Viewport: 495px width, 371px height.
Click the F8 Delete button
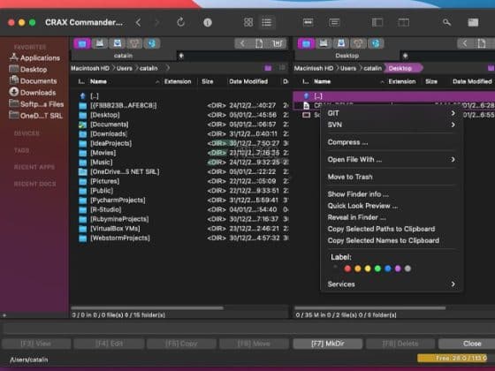(x=400, y=344)
